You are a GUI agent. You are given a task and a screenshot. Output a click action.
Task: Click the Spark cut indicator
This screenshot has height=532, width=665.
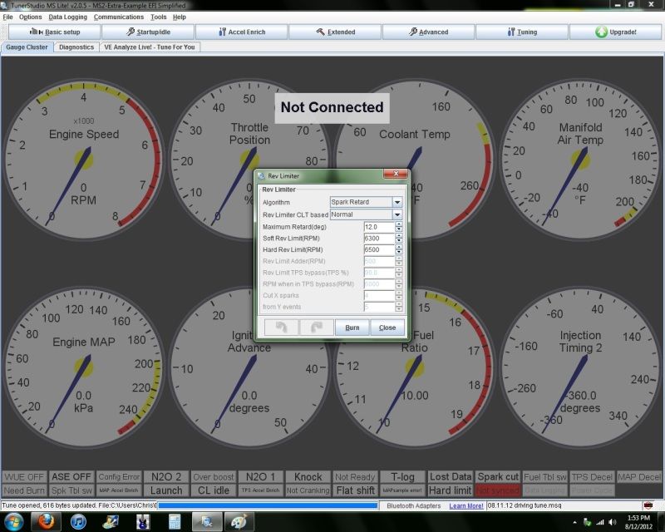coord(497,477)
